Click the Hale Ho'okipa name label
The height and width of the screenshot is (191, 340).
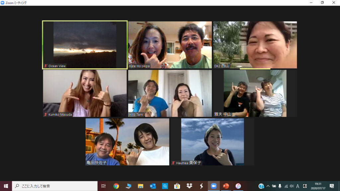click(x=139, y=66)
